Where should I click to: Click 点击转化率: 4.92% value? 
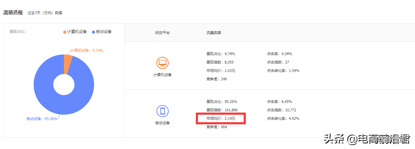click(283, 119)
